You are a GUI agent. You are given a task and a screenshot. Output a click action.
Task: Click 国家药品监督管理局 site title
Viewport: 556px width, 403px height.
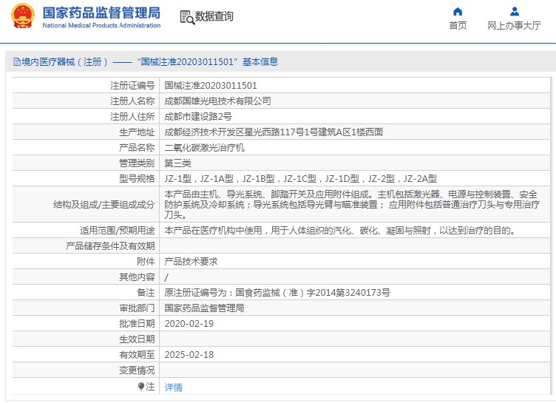[x=101, y=13]
